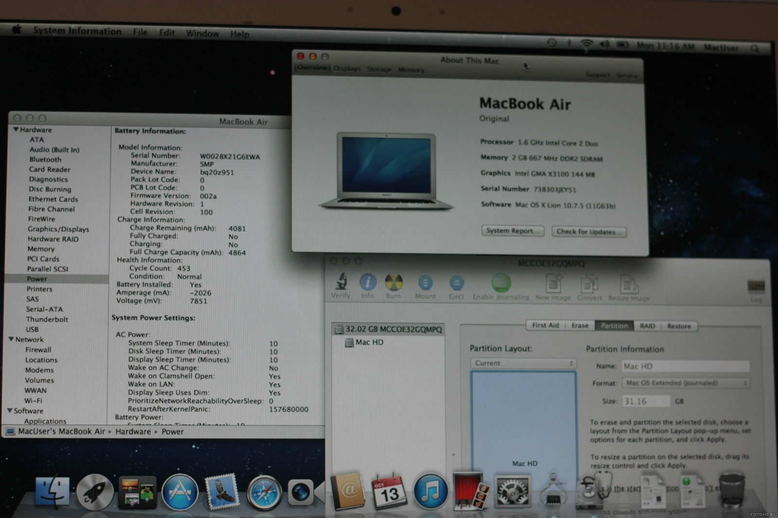The height and width of the screenshot is (518, 778).
Task: Open Address Book in the Dock
Action: pos(347,491)
